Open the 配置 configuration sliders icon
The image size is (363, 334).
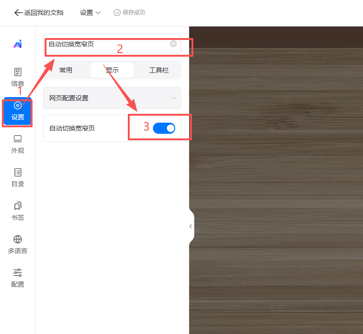coord(18,278)
